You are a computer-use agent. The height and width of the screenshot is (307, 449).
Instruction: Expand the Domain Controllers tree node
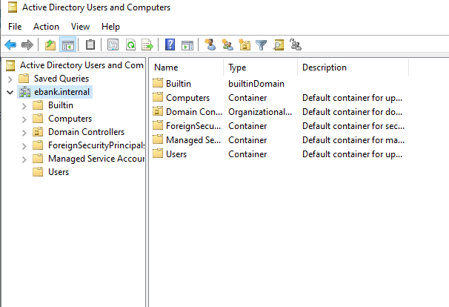coord(24,133)
